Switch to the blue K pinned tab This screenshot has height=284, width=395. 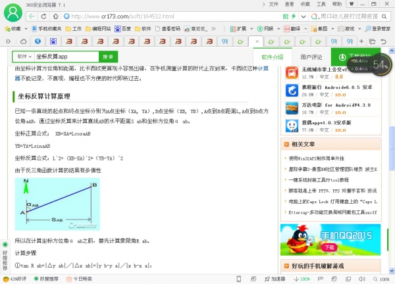click(38, 41)
